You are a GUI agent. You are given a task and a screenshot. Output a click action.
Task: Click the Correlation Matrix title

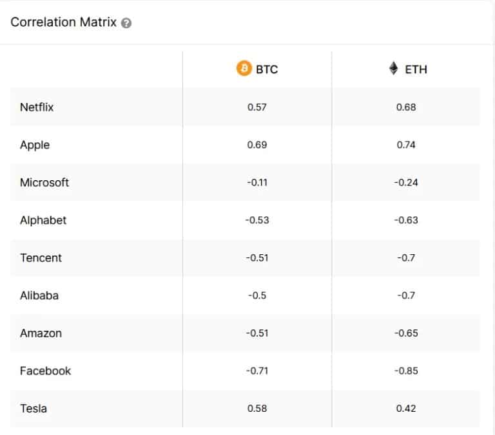point(63,23)
